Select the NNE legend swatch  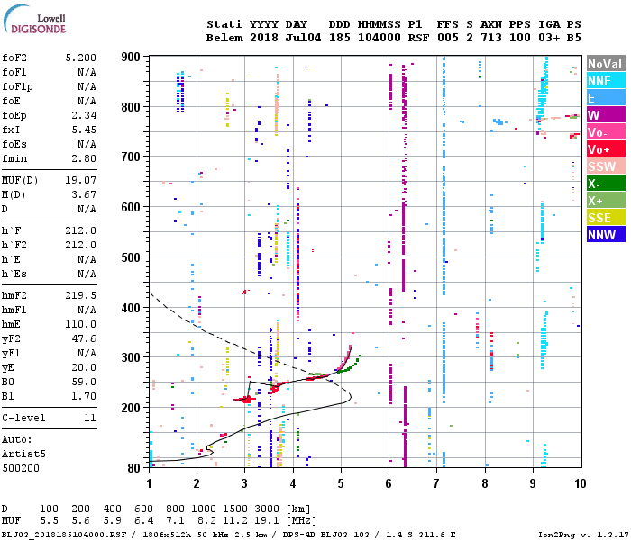pyautogui.click(x=606, y=81)
